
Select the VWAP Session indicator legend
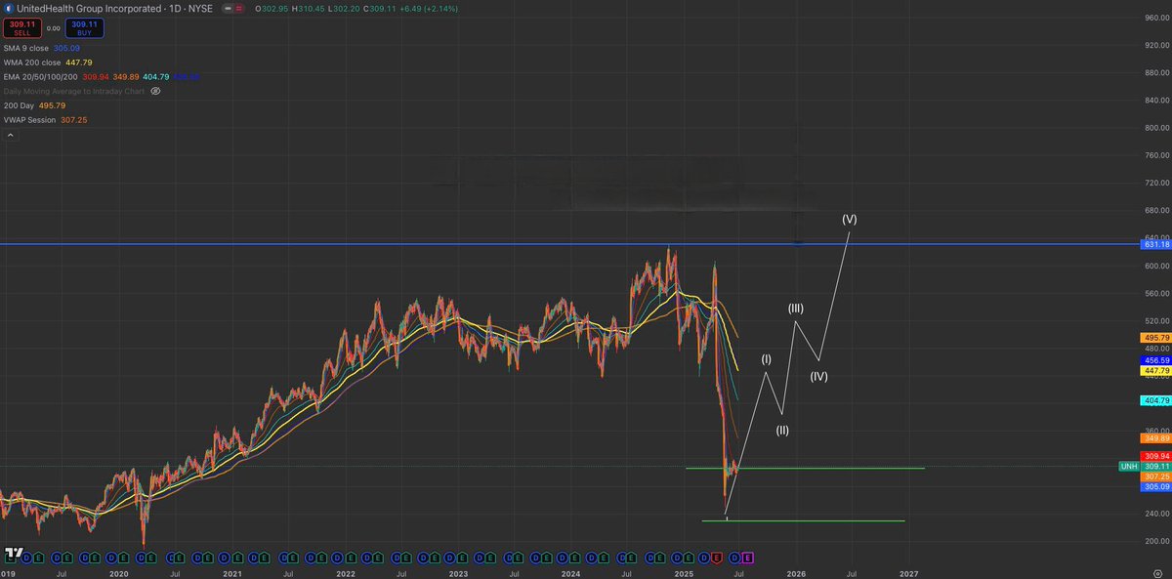47,118
